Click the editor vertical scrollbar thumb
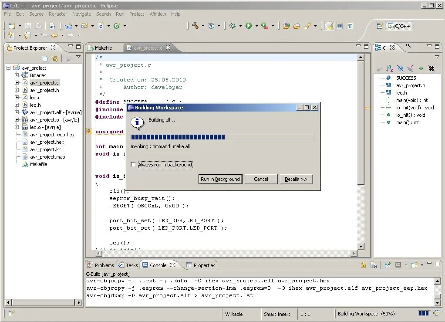Image resolution: width=445 pixels, height=322 pixels. pos(361,122)
